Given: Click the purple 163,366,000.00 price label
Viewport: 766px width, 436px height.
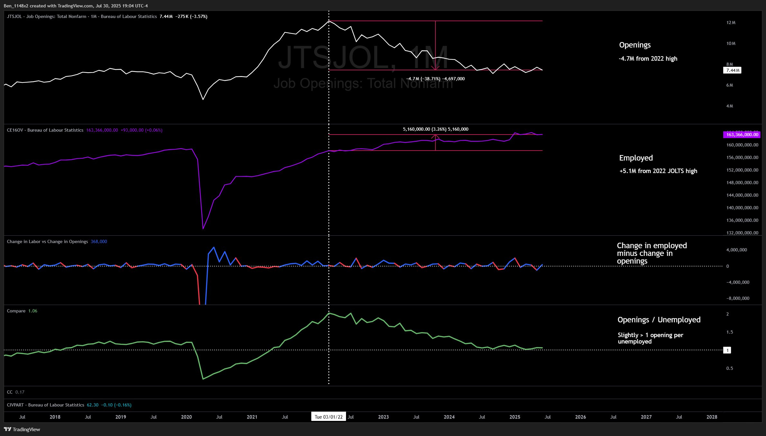Looking at the screenshot, I should coord(742,135).
